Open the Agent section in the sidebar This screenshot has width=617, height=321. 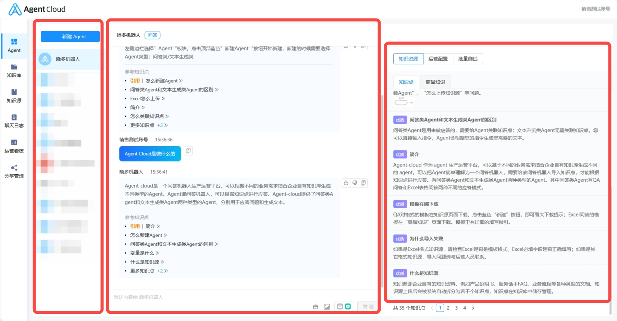tap(14, 46)
